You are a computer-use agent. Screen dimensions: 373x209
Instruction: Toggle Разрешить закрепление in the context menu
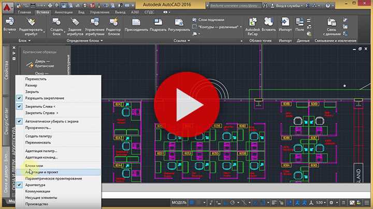tap(45, 98)
